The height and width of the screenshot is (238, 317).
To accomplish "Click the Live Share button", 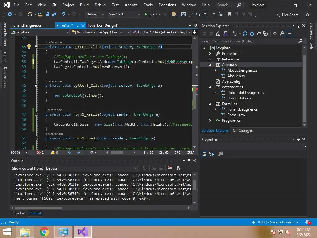I will [x=287, y=15].
